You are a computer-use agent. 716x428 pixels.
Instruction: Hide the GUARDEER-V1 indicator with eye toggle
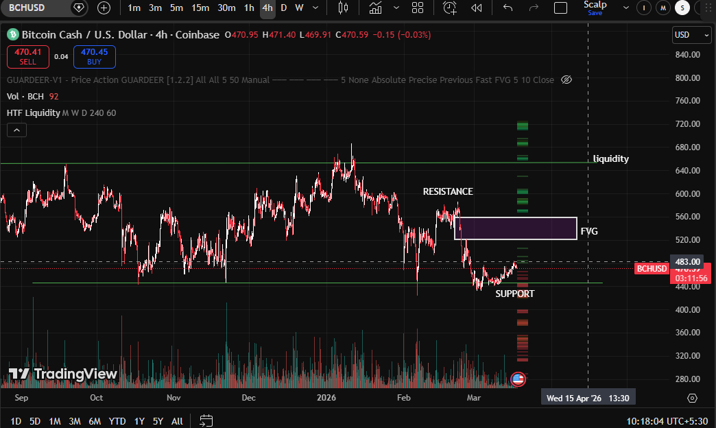coord(566,80)
